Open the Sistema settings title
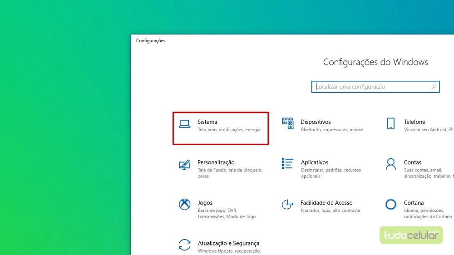Screen dimensions: 454x255 click(x=207, y=122)
